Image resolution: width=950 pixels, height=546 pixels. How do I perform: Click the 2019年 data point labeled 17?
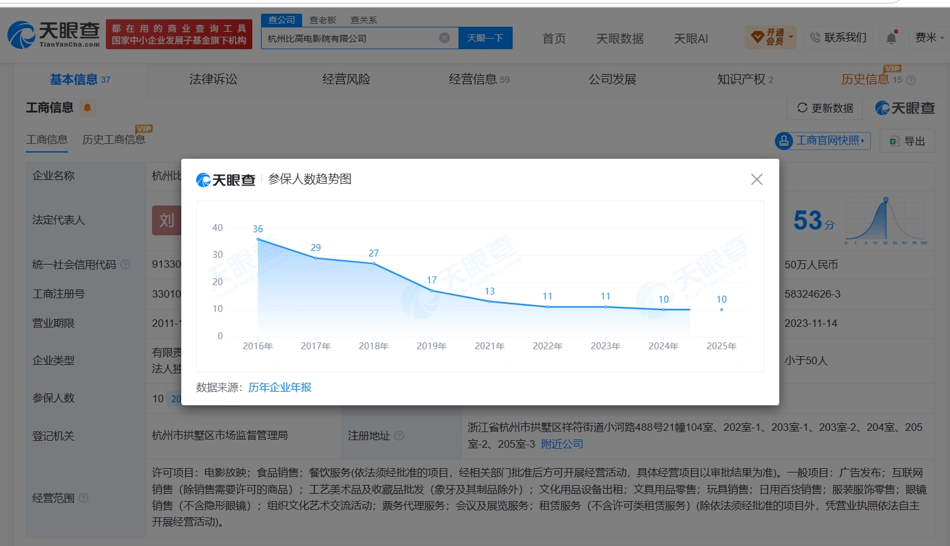click(432, 291)
